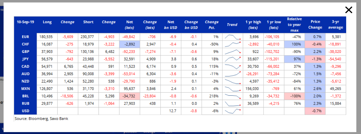The height and width of the screenshot is (134, 361).
Task: Click the Price Change column header
Action: (x=315, y=25)
